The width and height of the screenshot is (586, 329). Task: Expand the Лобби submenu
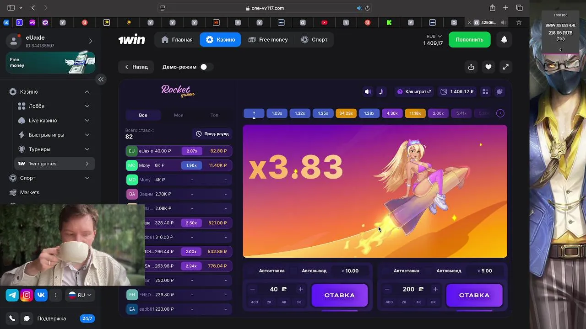coord(87,106)
